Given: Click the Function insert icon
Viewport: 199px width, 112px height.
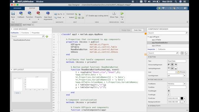Looking at the screenshot, I should (x=30, y=13).
